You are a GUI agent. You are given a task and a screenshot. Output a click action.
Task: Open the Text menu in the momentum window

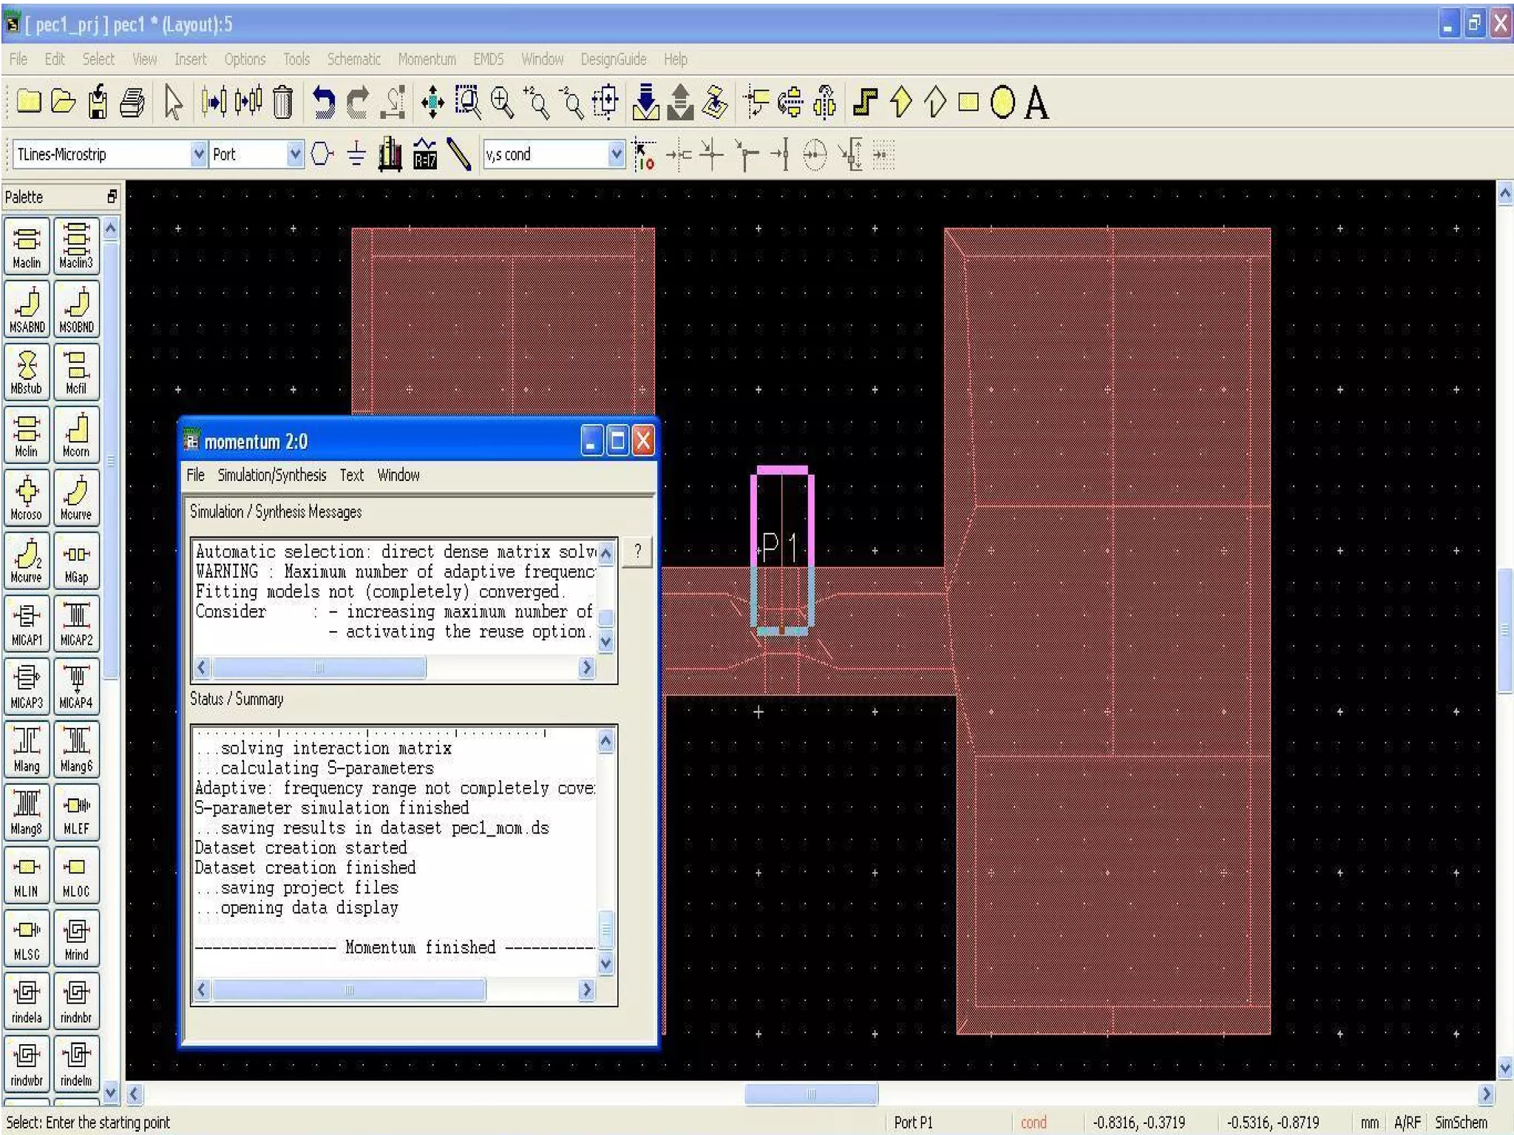351,475
